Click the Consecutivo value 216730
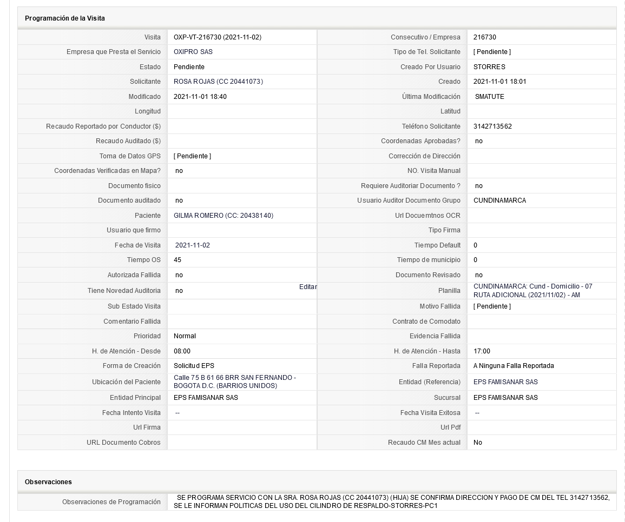Viewport: 625px width, 522px height. (x=485, y=37)
